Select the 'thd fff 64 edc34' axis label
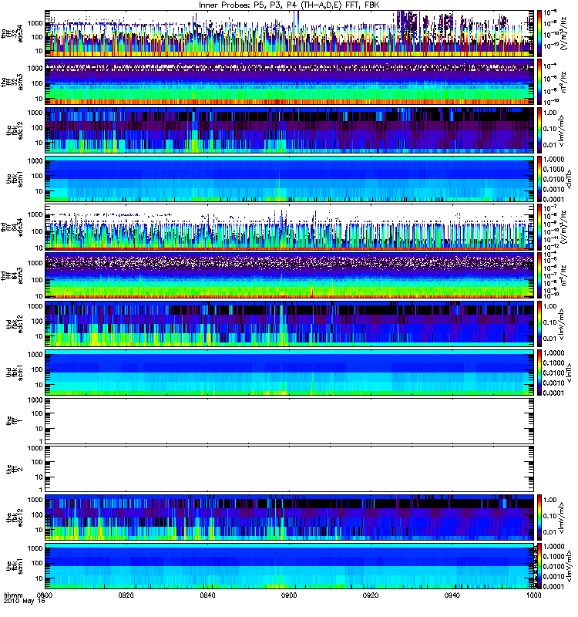 [12, 228]
